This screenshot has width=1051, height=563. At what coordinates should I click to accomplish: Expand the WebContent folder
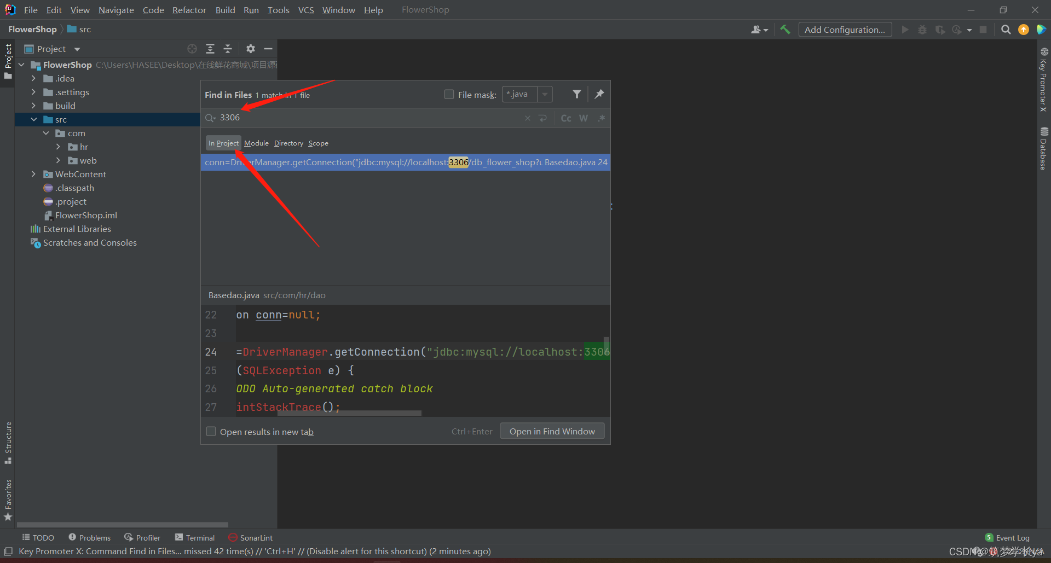(x=33, y=174)
